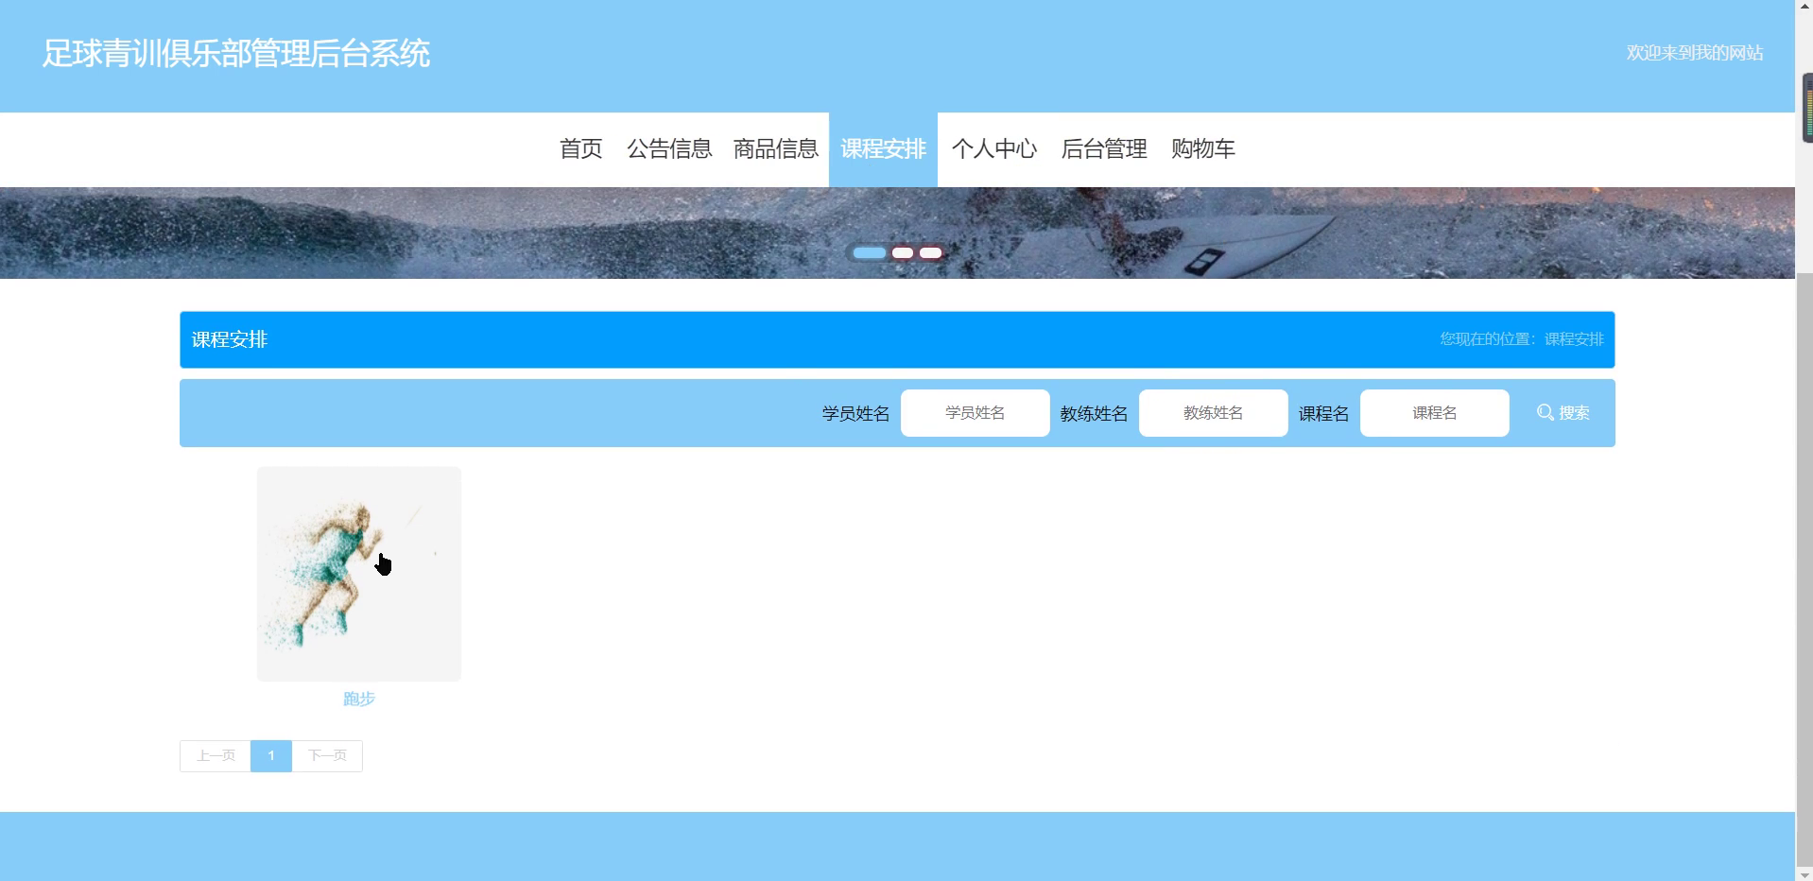Viewport: 1813px width, 881px height.
Task: Click the 课程名 input box
Action: tap(1434, 413)
